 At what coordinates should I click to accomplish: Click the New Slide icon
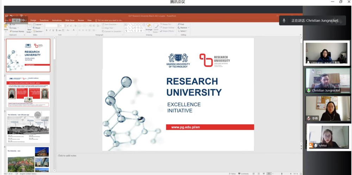(30, 26)
